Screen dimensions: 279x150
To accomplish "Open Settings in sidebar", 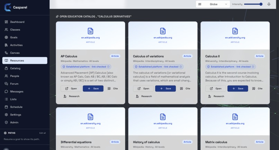I will click(25, 115).
